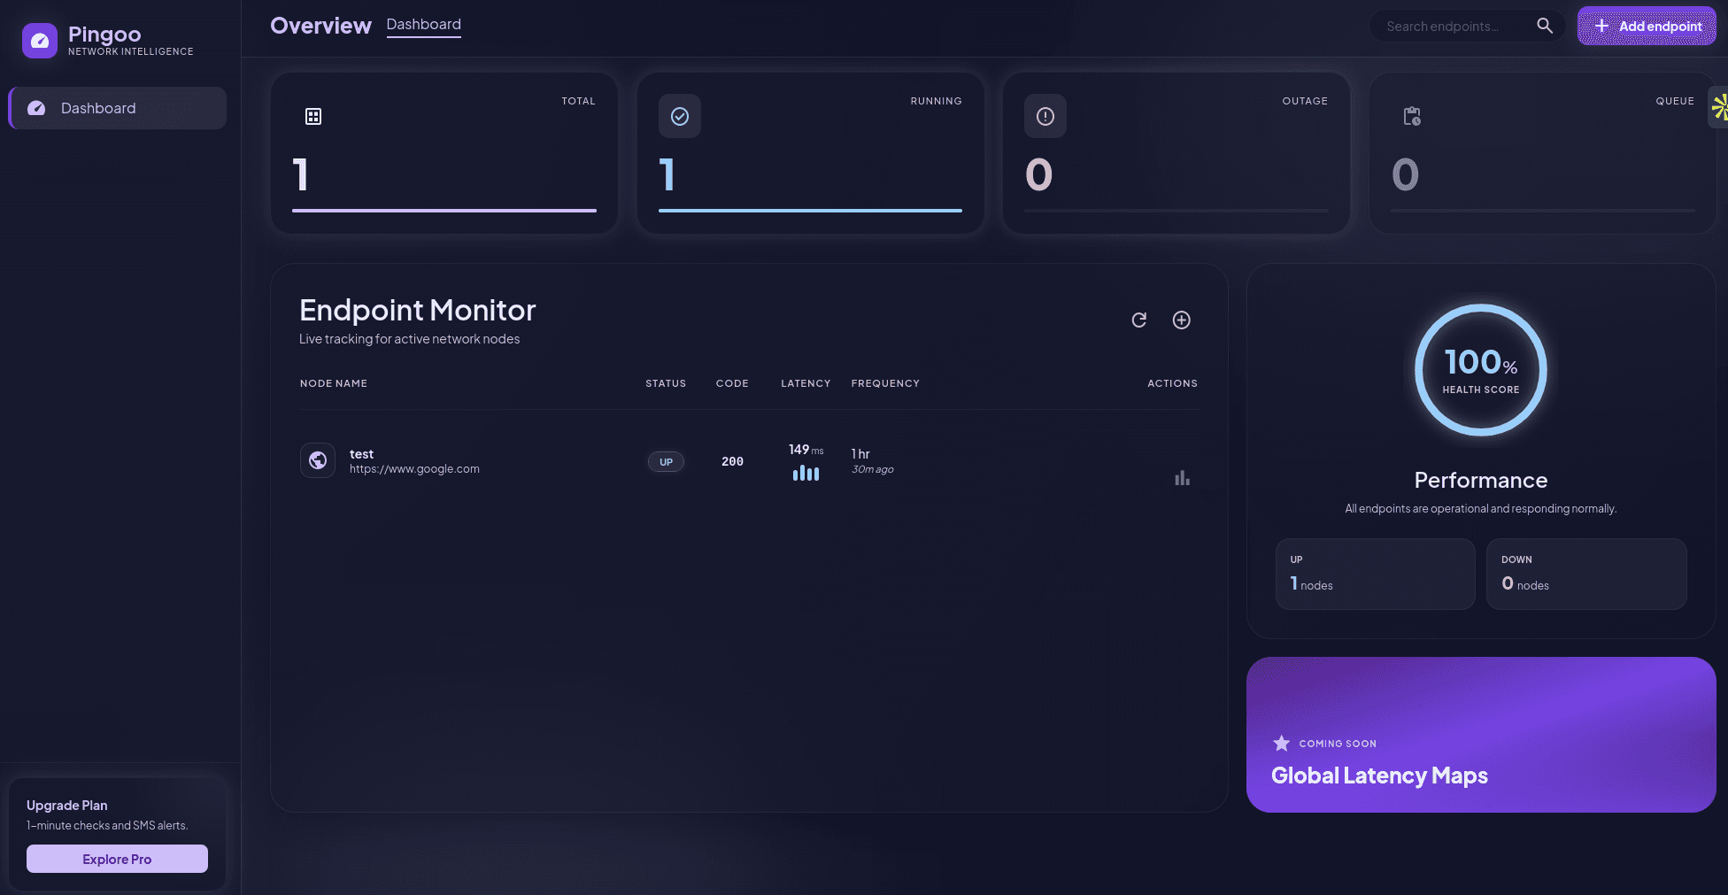Click the Add endpoint button
Screen dimensions: 1728x895
1647,26
